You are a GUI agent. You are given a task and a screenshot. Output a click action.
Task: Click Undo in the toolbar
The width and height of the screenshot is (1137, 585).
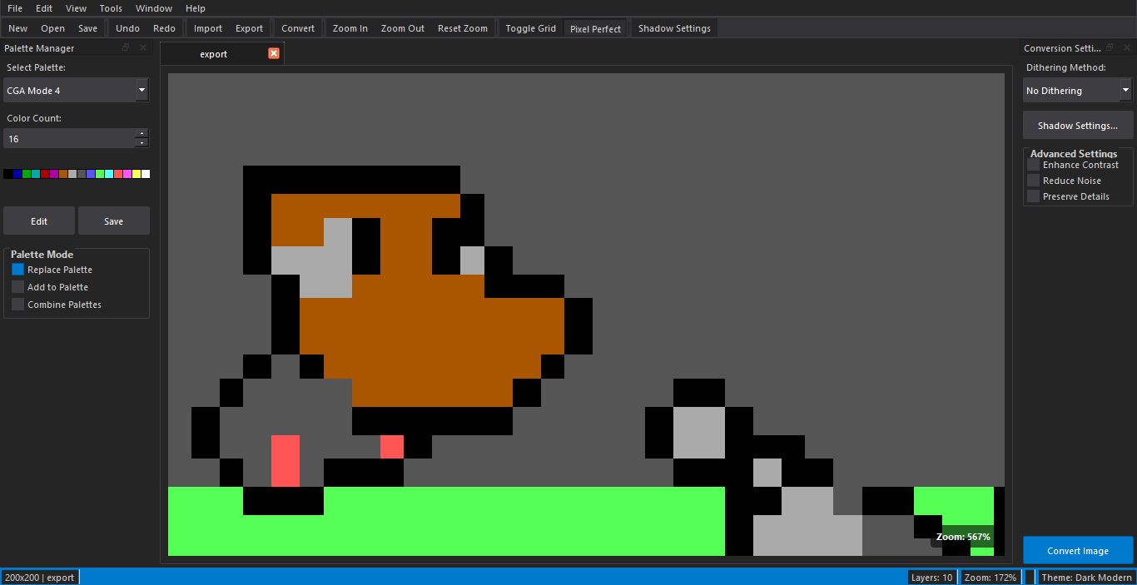pyautogui.click(x=127, y=28)
